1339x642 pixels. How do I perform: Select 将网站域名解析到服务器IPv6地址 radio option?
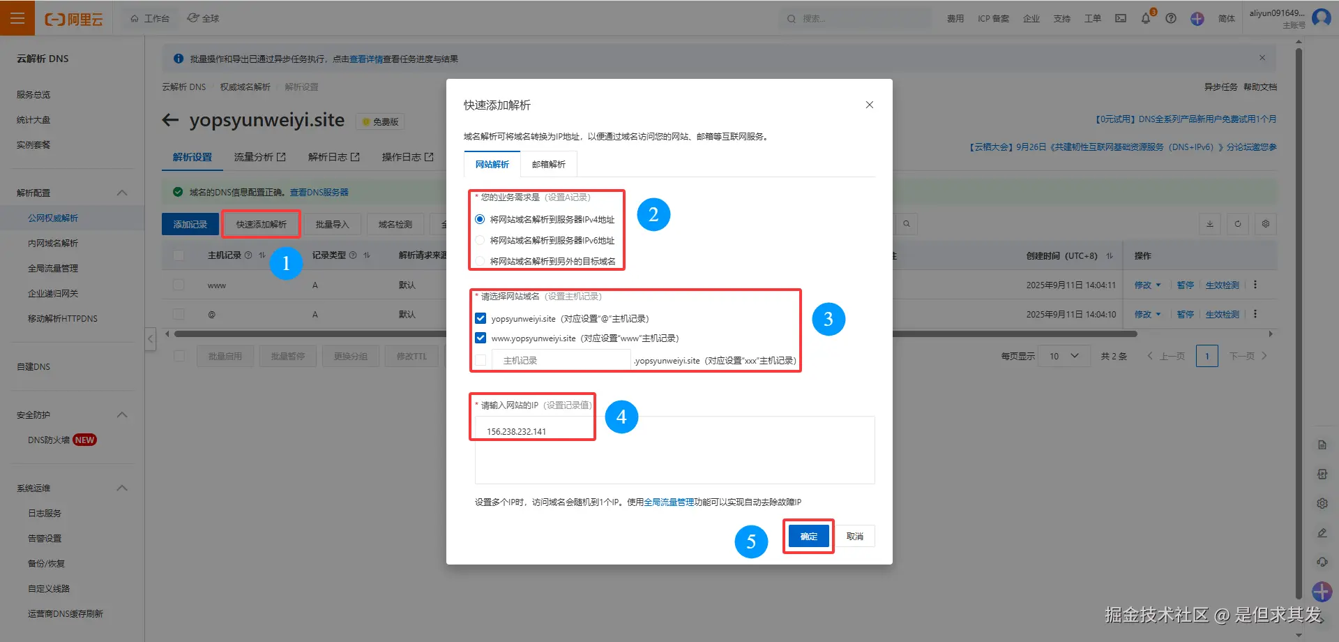point(480,240)
